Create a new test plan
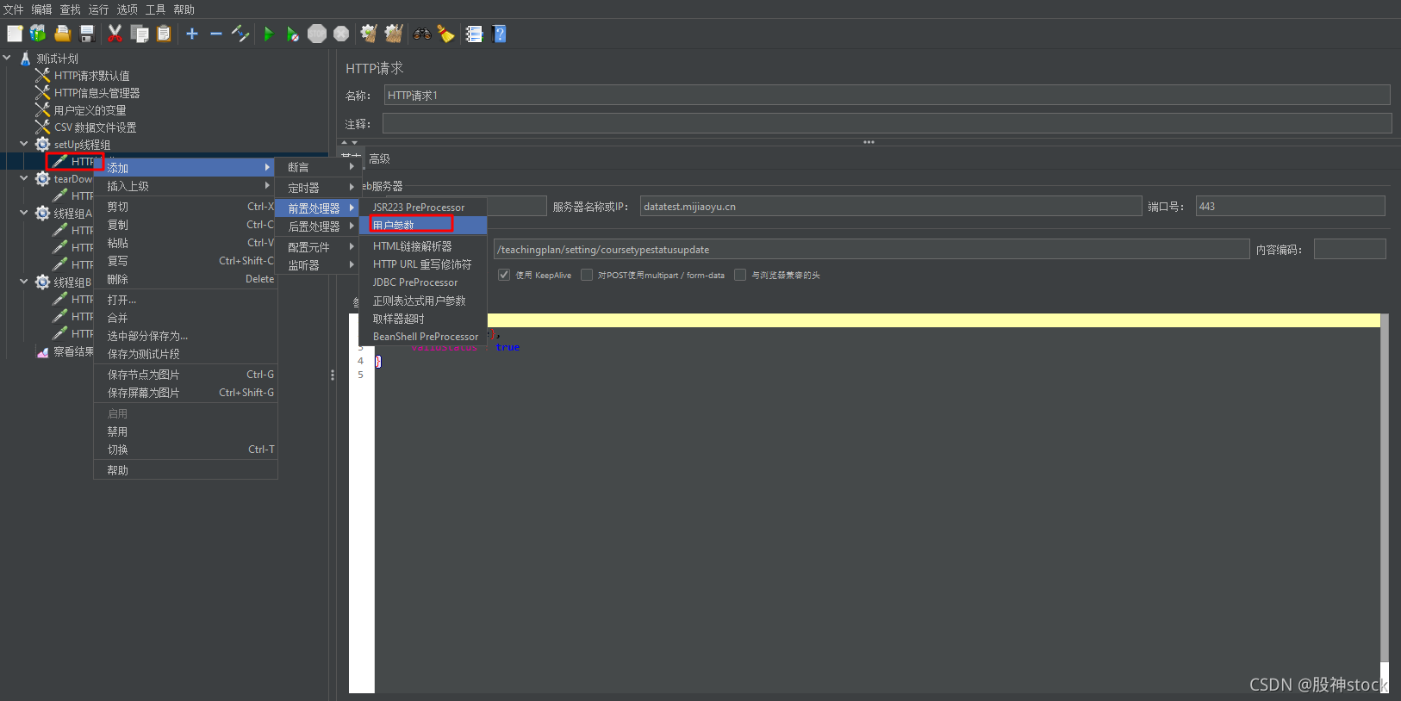Image resolution: width=1401 pixels, height=701 pixels. point(15,34)
